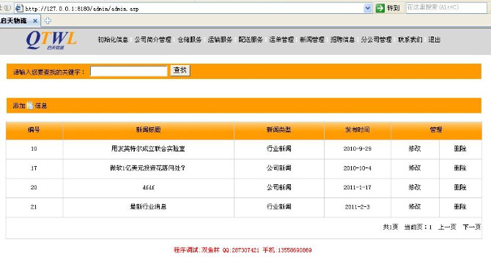Viewport: 491px width, 275px height.
Task: Click date cell 2010-9-29
Action: pos(358,148)
